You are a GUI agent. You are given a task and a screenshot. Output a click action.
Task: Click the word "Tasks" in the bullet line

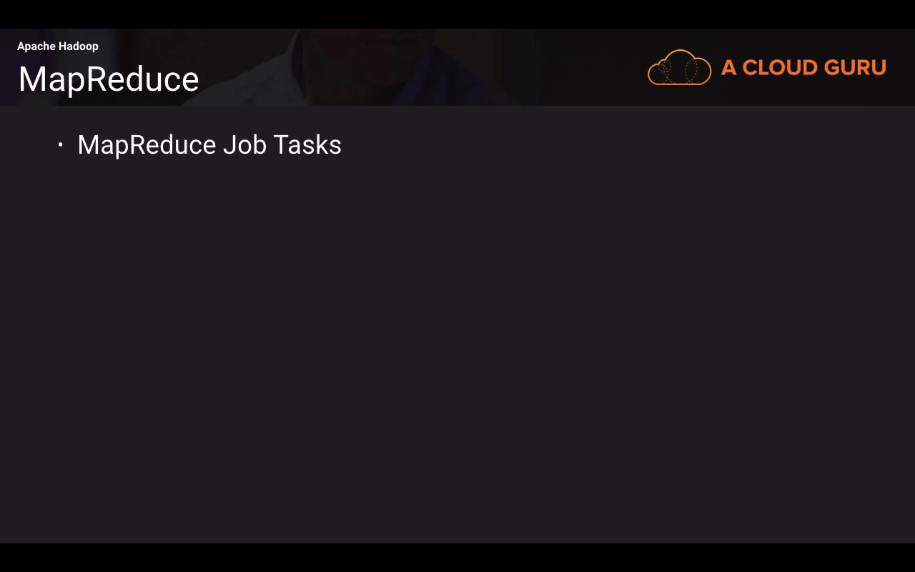pyautogui.click(x=307, y=145)
